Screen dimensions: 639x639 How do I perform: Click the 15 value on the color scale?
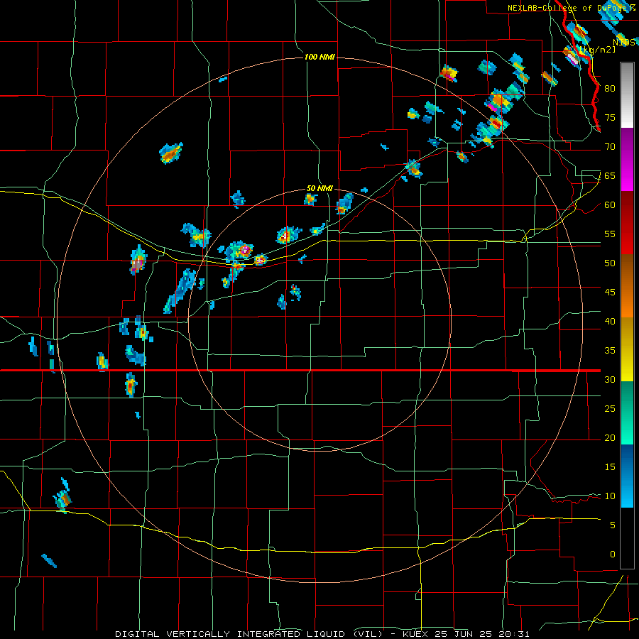click(x=610, y=467)
